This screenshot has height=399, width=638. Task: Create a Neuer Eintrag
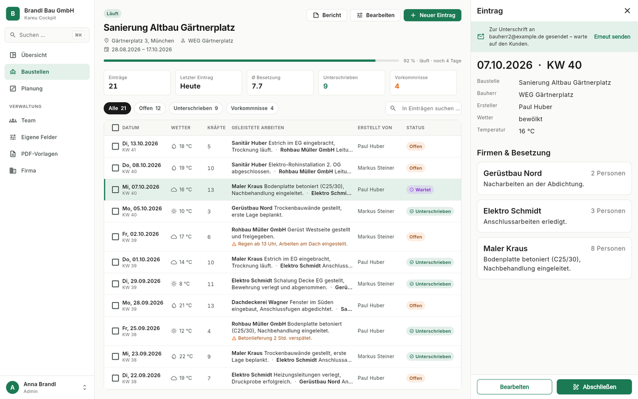coord(432,15)
